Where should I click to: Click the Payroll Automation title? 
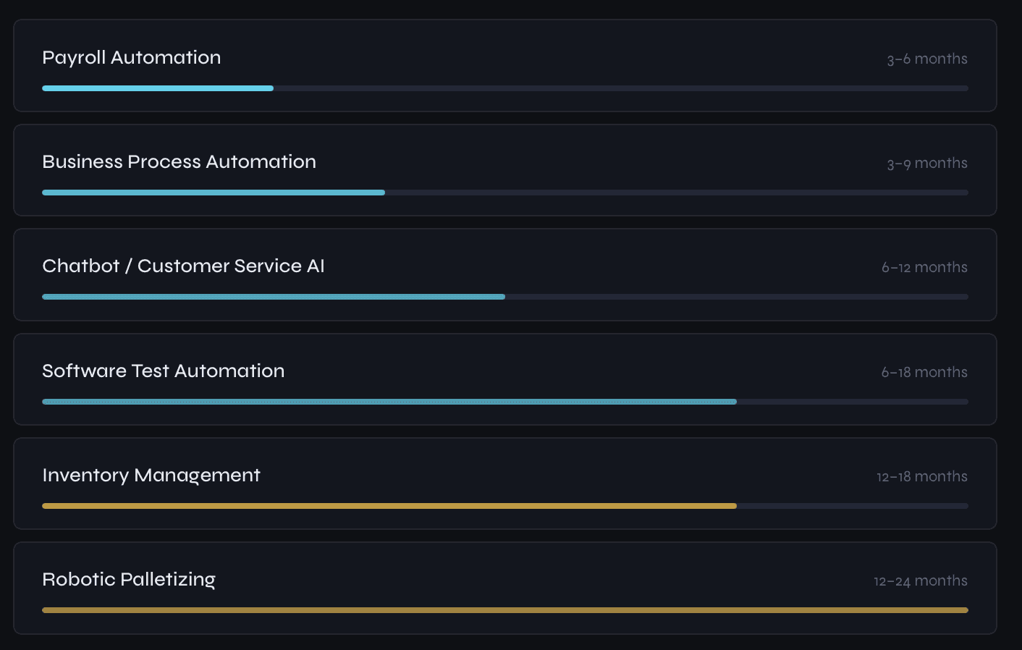(x=131, y=58)
